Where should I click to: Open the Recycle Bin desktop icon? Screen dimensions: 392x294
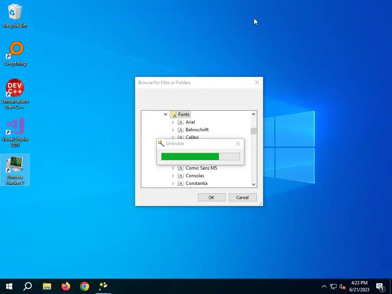tap(15, 15)
